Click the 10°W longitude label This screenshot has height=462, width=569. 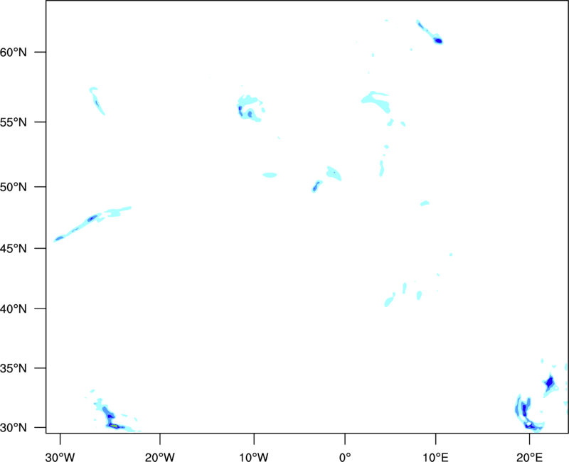tap(254, 457)
